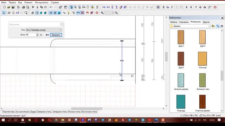225x126 pixels.
Task: Cut the selected element with scissors
Action: tap(37, 7)
